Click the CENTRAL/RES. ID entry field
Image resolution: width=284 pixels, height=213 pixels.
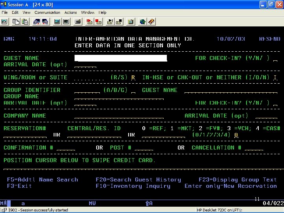coord(94,135)
